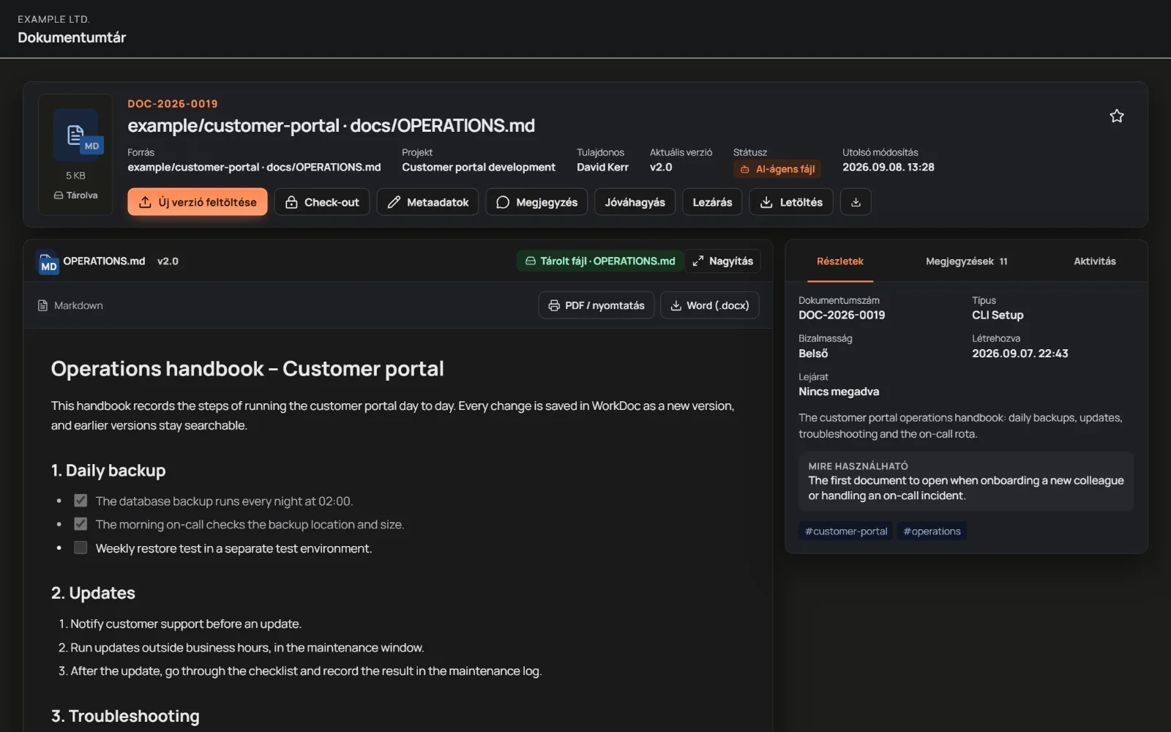Upload a new version with Új verzió feltöltése
1171x732 pixels.
pos(198,202)
